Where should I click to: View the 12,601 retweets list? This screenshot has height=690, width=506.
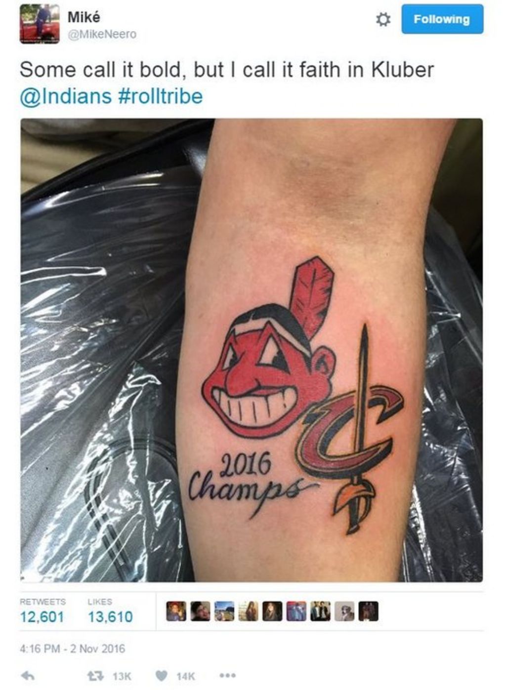[42, 616]
